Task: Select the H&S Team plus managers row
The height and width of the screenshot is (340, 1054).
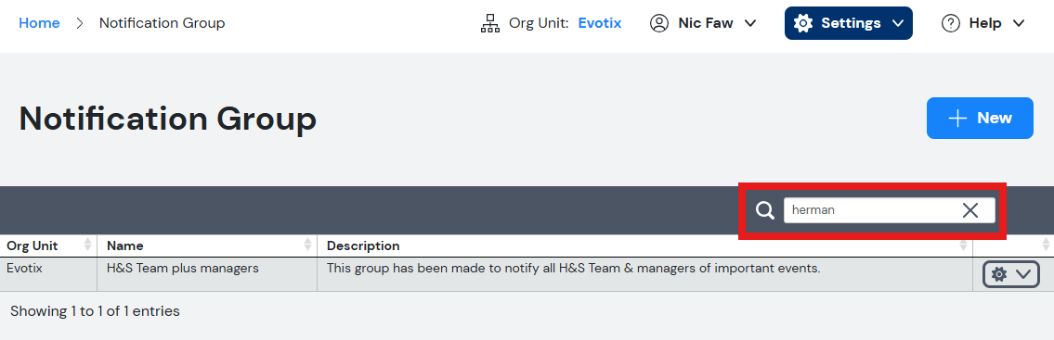Action: pyautogui.click(x=527, y=274)
